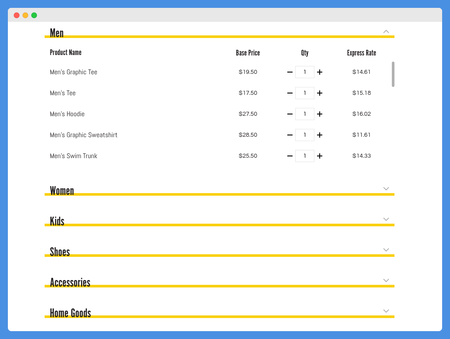Click the Kids section heading
The height and width of the screenshot is (339, 450).
[57, 221]
